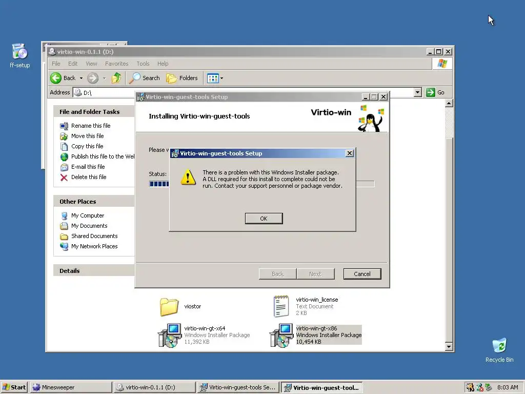The image size is (525, 394).
Task: Click E-mail this file task
Action: tap(88, 167)
